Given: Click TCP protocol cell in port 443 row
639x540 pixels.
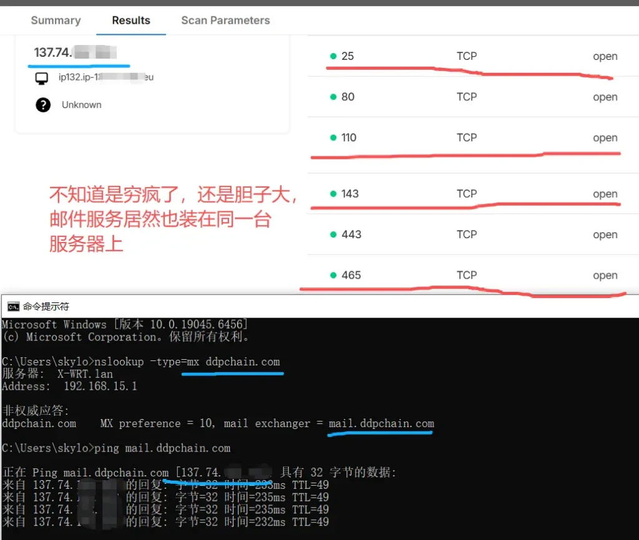Looking at the screenshot, I should click(x=467, y=234).
